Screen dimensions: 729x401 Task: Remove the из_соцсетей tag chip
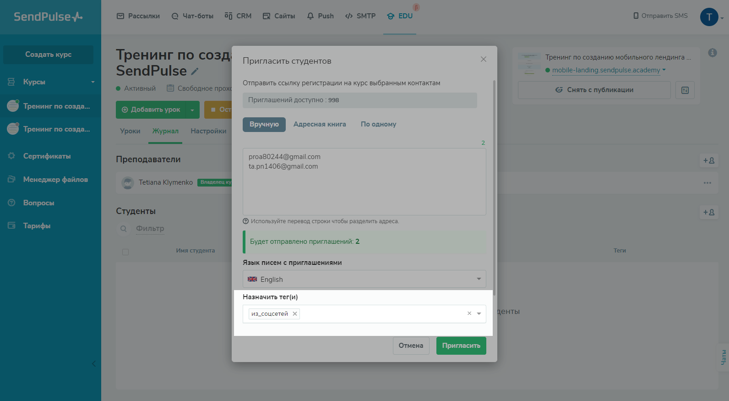295,314
